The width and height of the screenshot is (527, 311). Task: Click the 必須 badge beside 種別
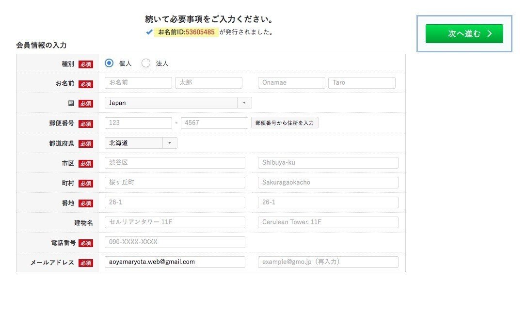86,64
